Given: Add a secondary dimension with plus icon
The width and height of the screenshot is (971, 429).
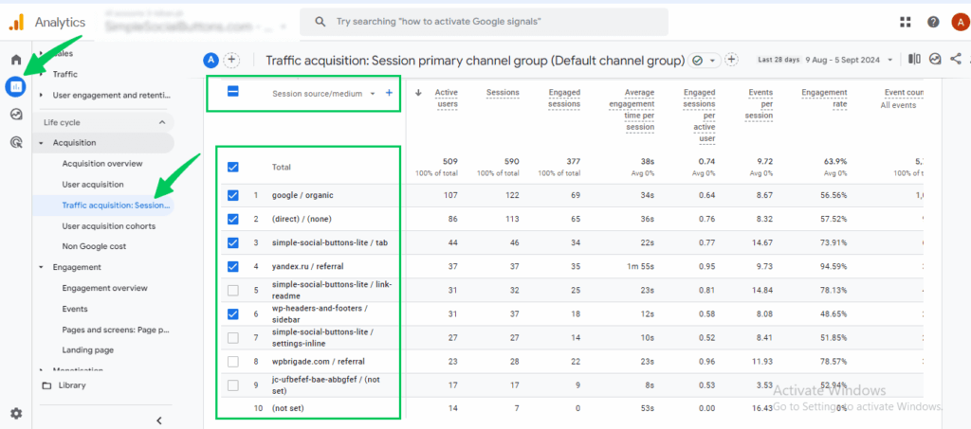Looking at the screenshot, I should [389, 93].
